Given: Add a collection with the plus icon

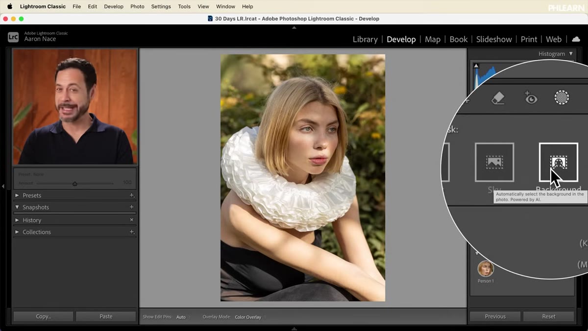Looking at the screenshot, I should coord(131,232).
